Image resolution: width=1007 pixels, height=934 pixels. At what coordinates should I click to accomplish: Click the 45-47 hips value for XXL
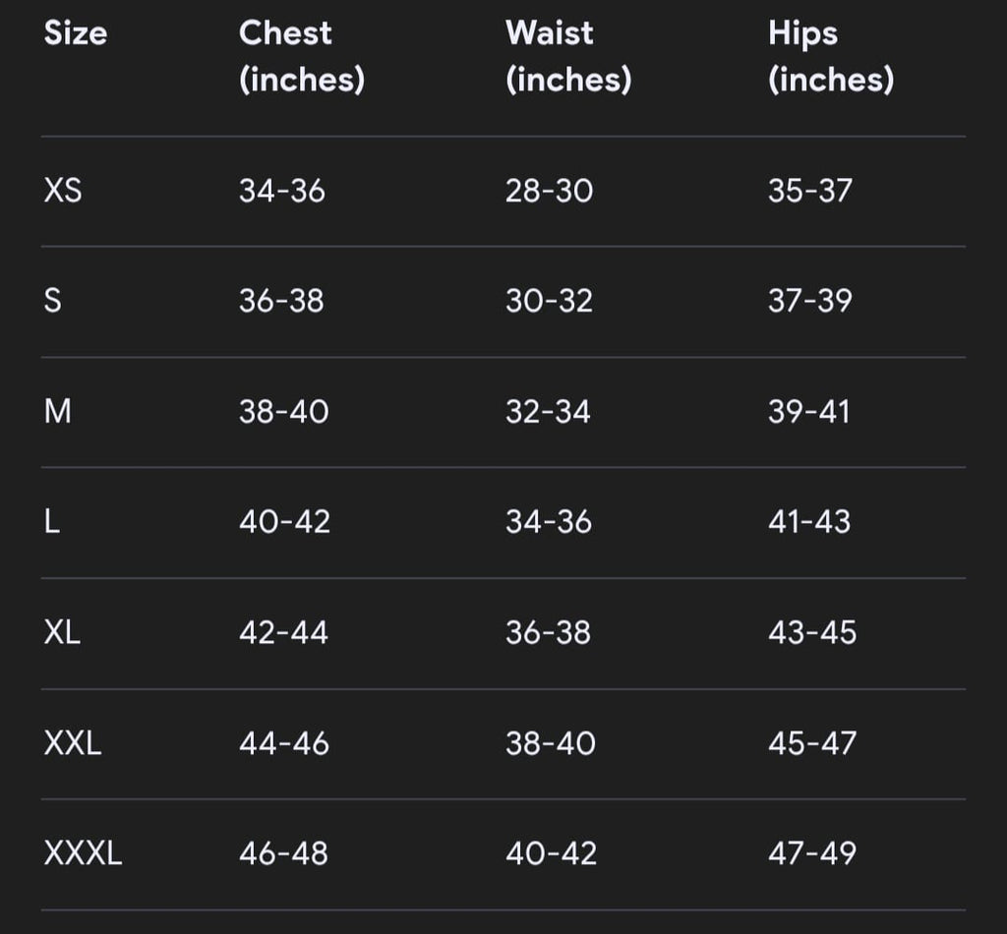(812, 743)
